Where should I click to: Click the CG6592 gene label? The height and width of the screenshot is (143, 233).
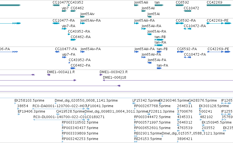182,2
